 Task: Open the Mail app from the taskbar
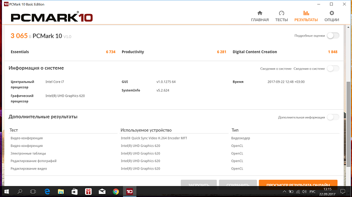[x=102, y=191]
